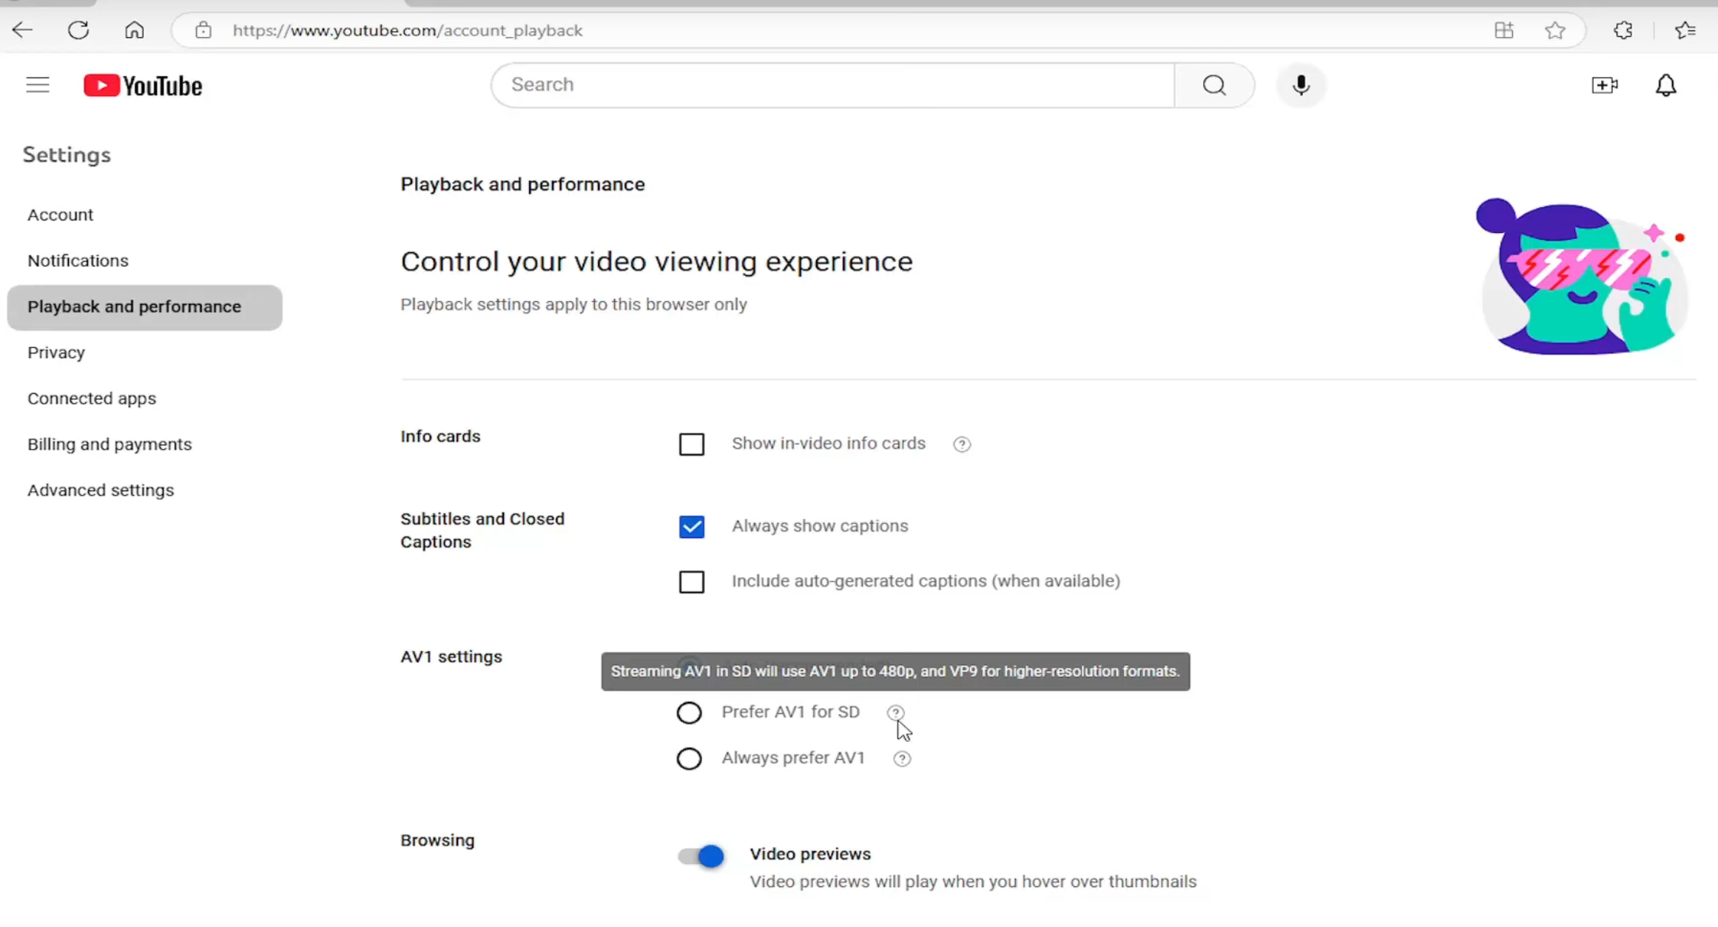The width and height of the screenshot is (1718, 927).
Task: Check Include auto-generated captions option
Action: point(691,582)
